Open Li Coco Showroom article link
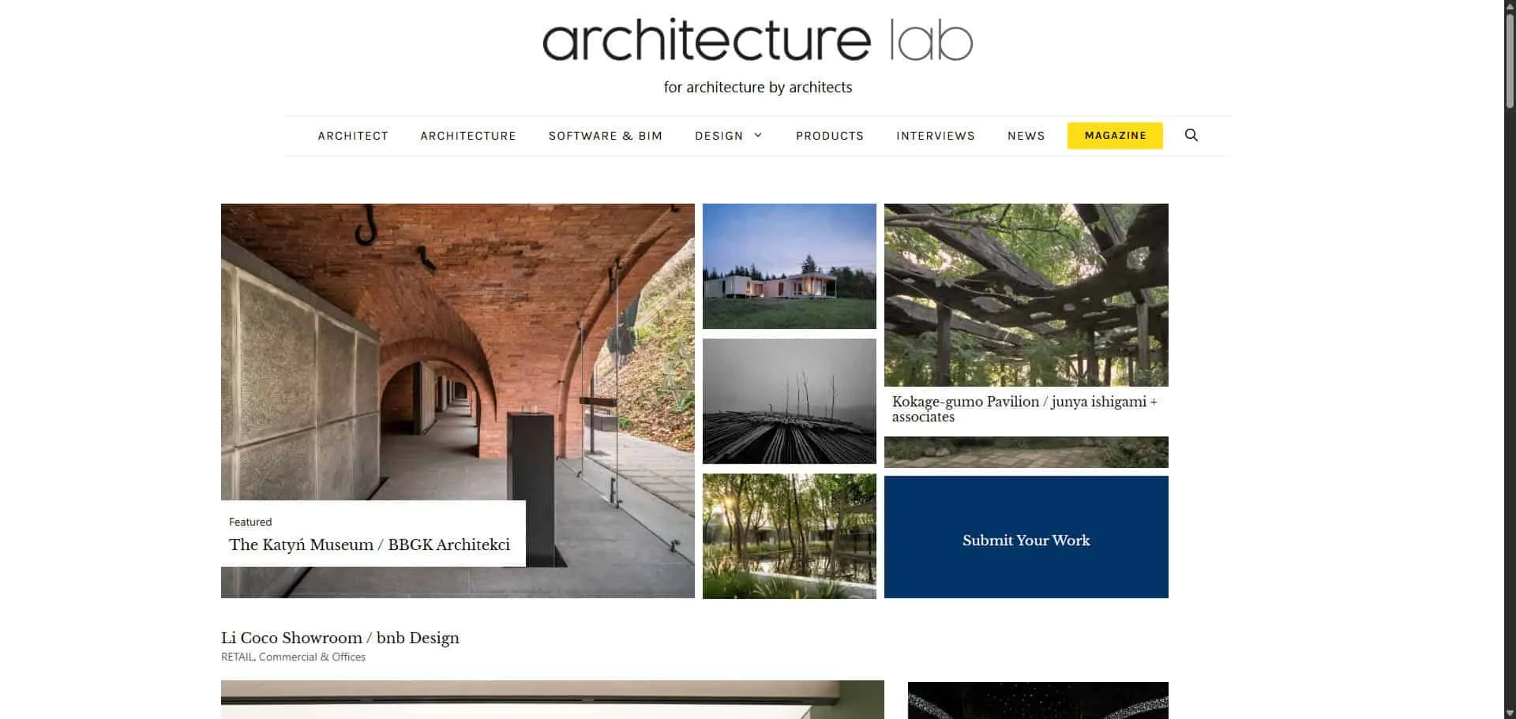This screenshot has width=1516, height=719. pos(340,638)
